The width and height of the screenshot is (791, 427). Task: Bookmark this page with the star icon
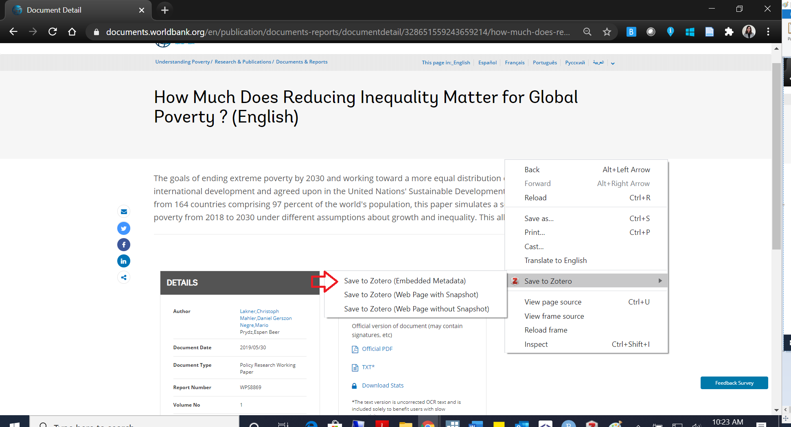pyautogui.click(x=607, y=32)
